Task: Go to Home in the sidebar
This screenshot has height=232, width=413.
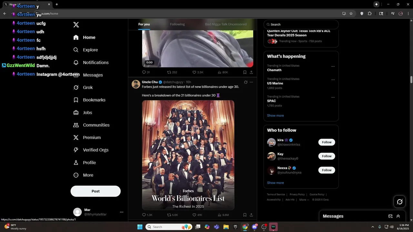Action: pos(84,37)
